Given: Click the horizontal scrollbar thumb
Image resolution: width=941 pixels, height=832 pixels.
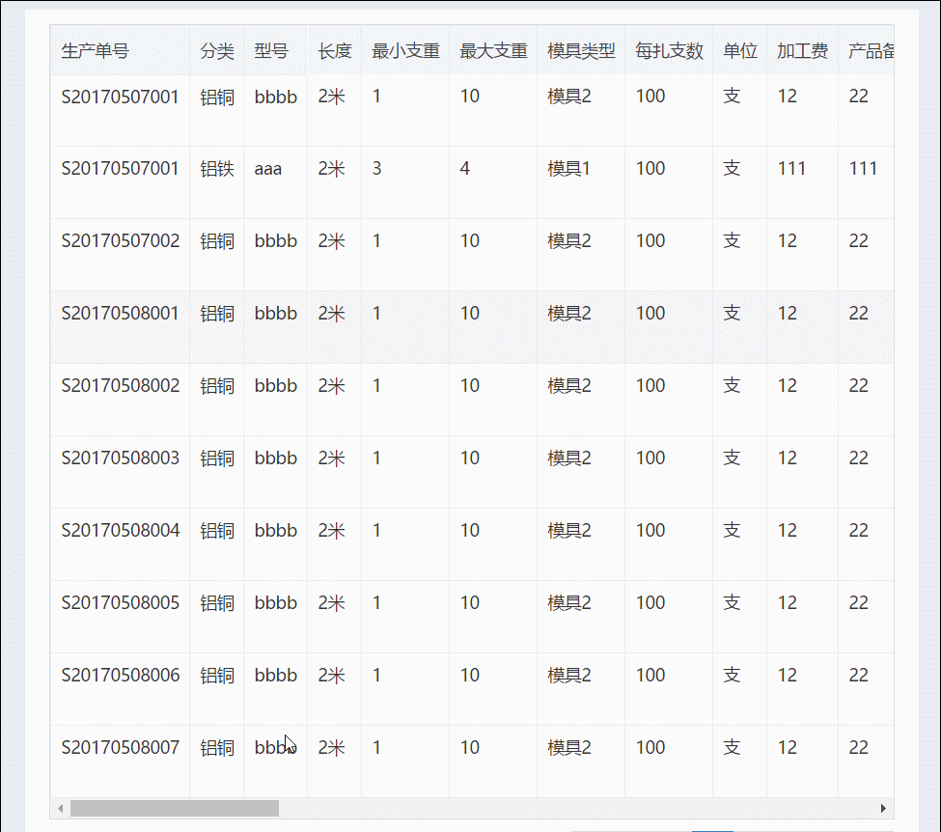Looking at the screenshot, I should tap(175, 809).
